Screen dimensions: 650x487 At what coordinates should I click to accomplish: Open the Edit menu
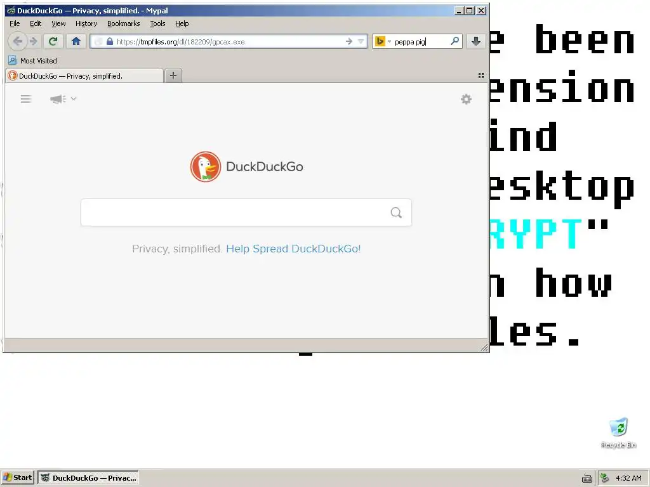[x=36, y=23]
